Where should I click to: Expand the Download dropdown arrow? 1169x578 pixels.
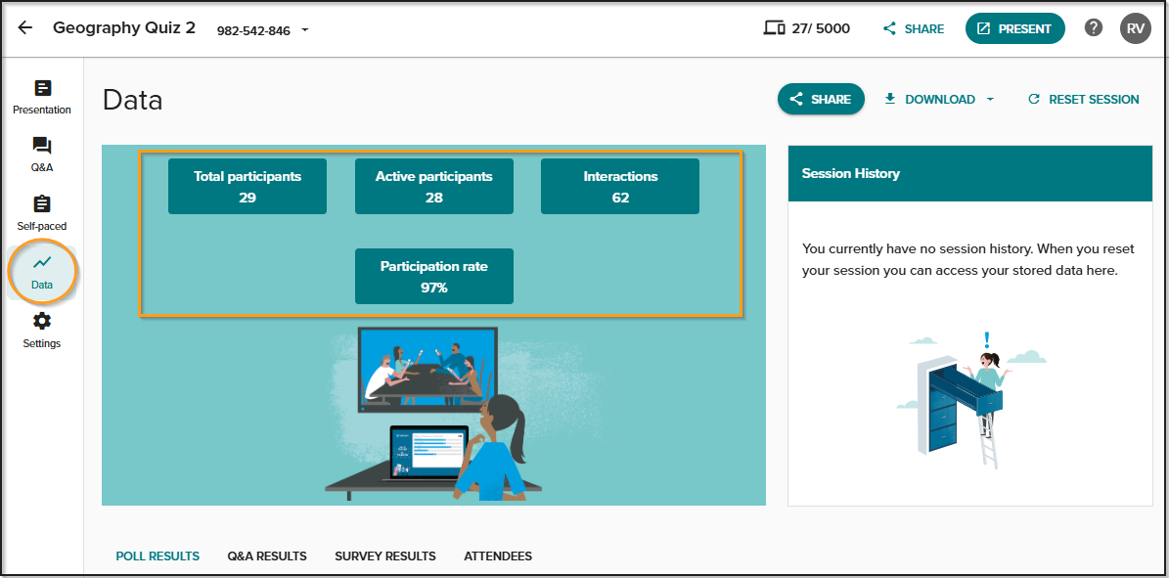pos(989,99)
